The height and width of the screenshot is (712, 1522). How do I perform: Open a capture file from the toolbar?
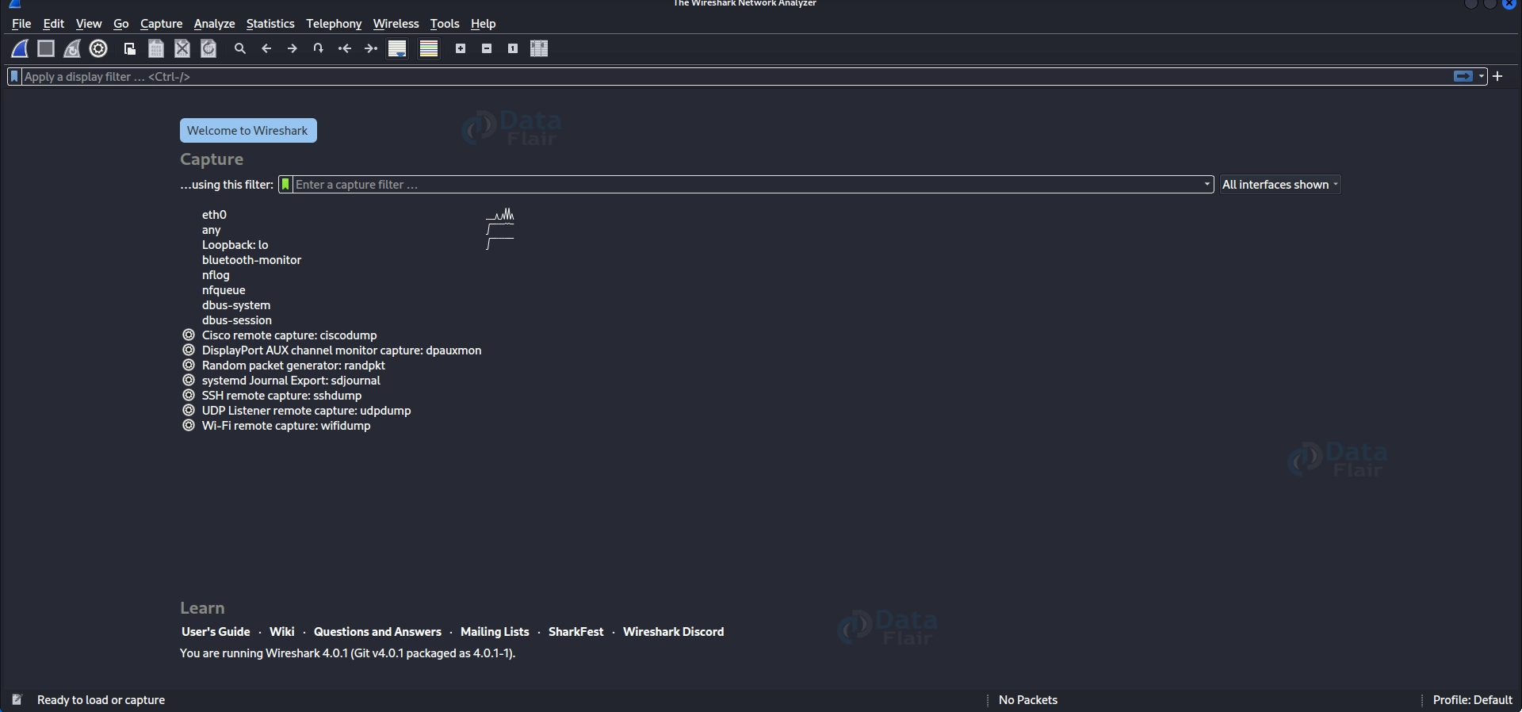click(130, 49)
